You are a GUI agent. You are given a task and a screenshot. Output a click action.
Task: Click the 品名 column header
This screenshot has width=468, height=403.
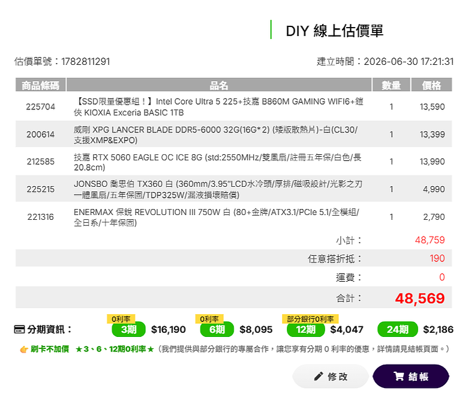219,85
